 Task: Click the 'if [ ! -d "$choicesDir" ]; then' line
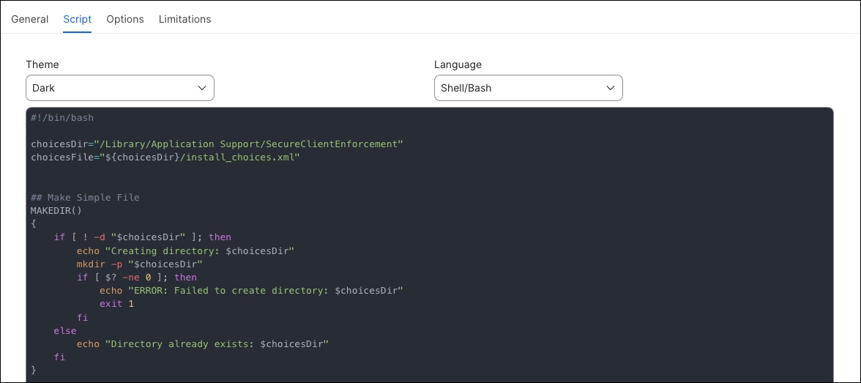click(142, 237)
